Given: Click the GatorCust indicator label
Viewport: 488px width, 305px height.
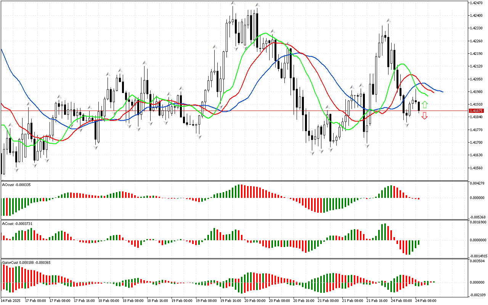Looking at the screenshot, I should point(26,263).
